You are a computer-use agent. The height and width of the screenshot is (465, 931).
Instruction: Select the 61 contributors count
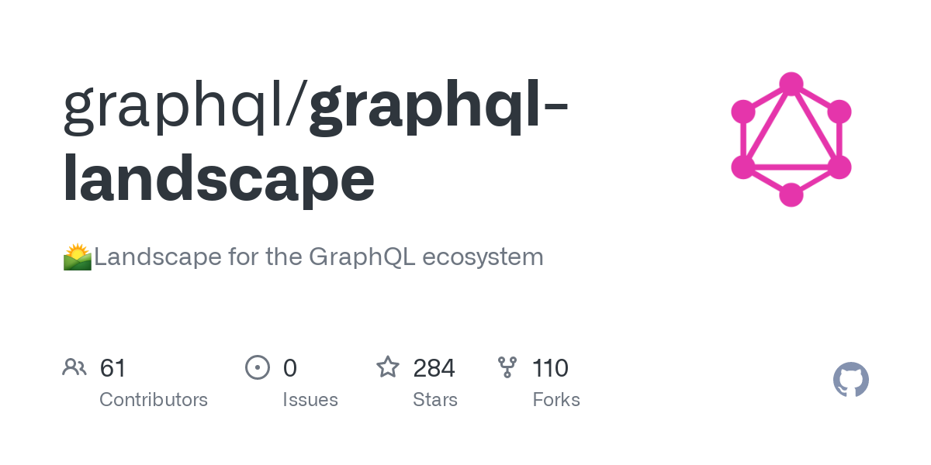coord(113,368)
